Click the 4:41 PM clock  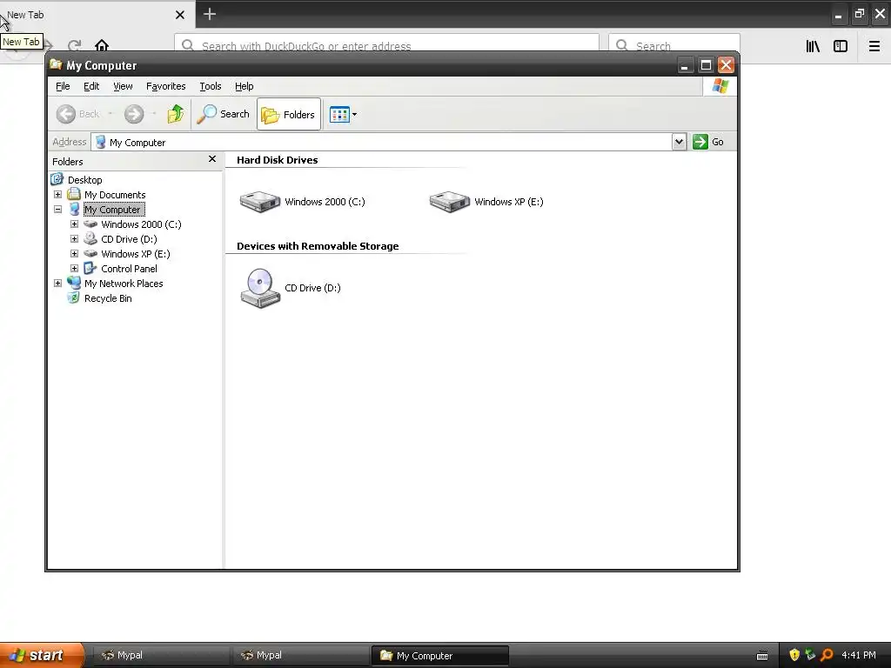(x=859, y=655)
